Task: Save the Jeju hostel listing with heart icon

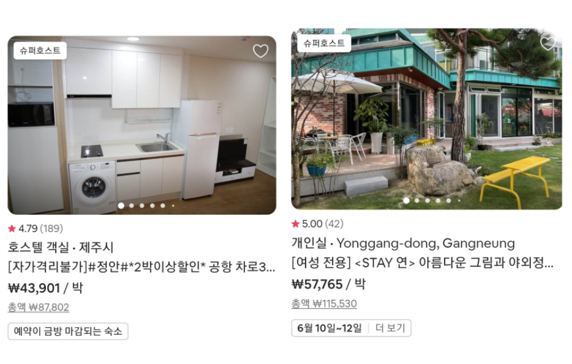Action: click(260, 51)
